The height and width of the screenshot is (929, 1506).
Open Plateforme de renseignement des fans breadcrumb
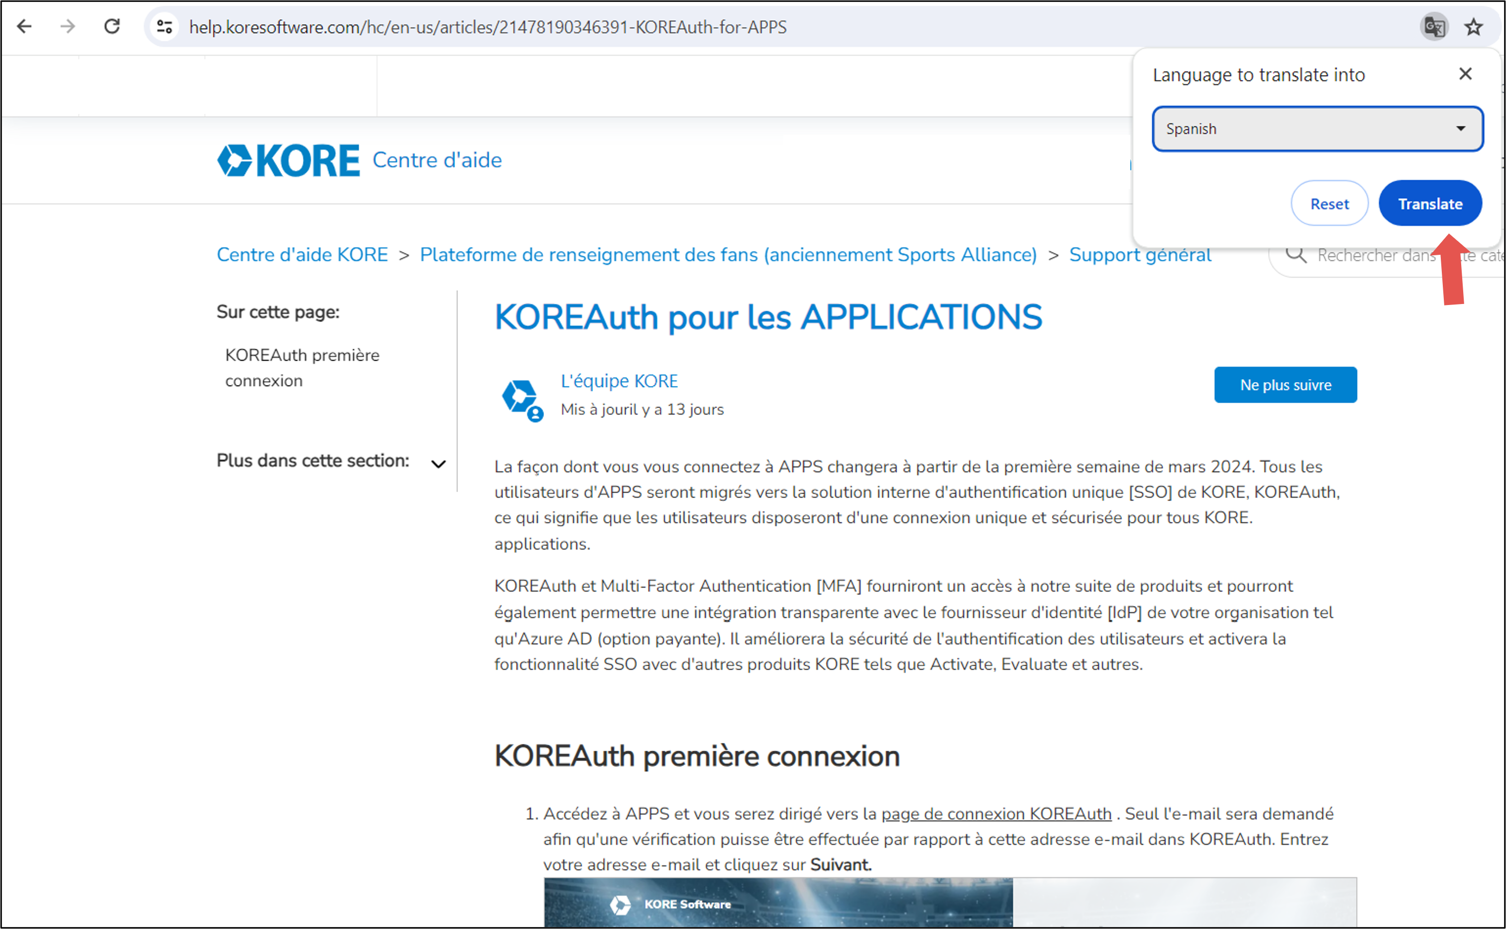tap(728, 254)
